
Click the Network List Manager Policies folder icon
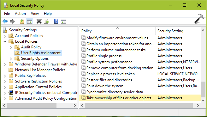pyautogui.click(x=11, y=70)
